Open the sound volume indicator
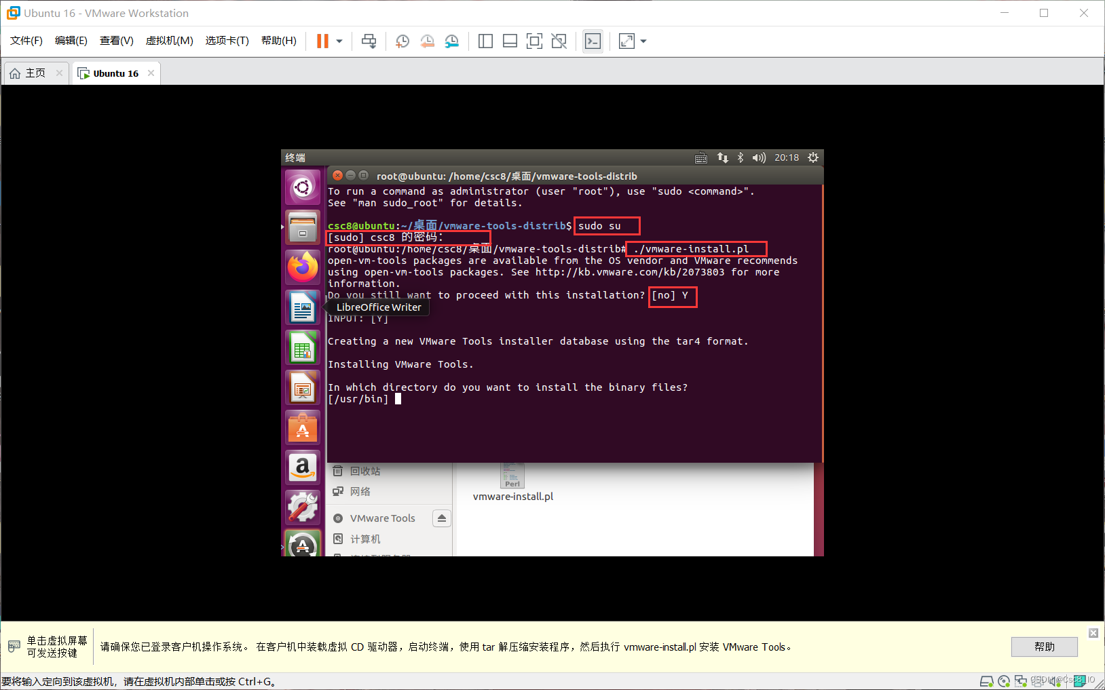Viewport: 1105px width, 690px height. (759, 157)
